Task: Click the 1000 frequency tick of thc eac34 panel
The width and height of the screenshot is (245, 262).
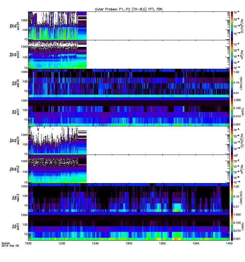Action: pyautogui.click(x=24, y=135)
